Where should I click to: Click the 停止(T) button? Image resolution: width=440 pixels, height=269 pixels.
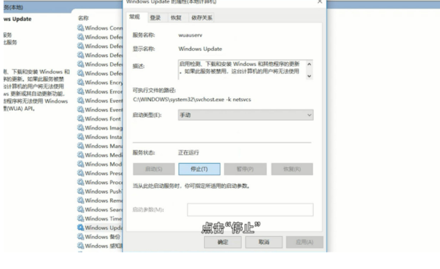click(199, 169)
